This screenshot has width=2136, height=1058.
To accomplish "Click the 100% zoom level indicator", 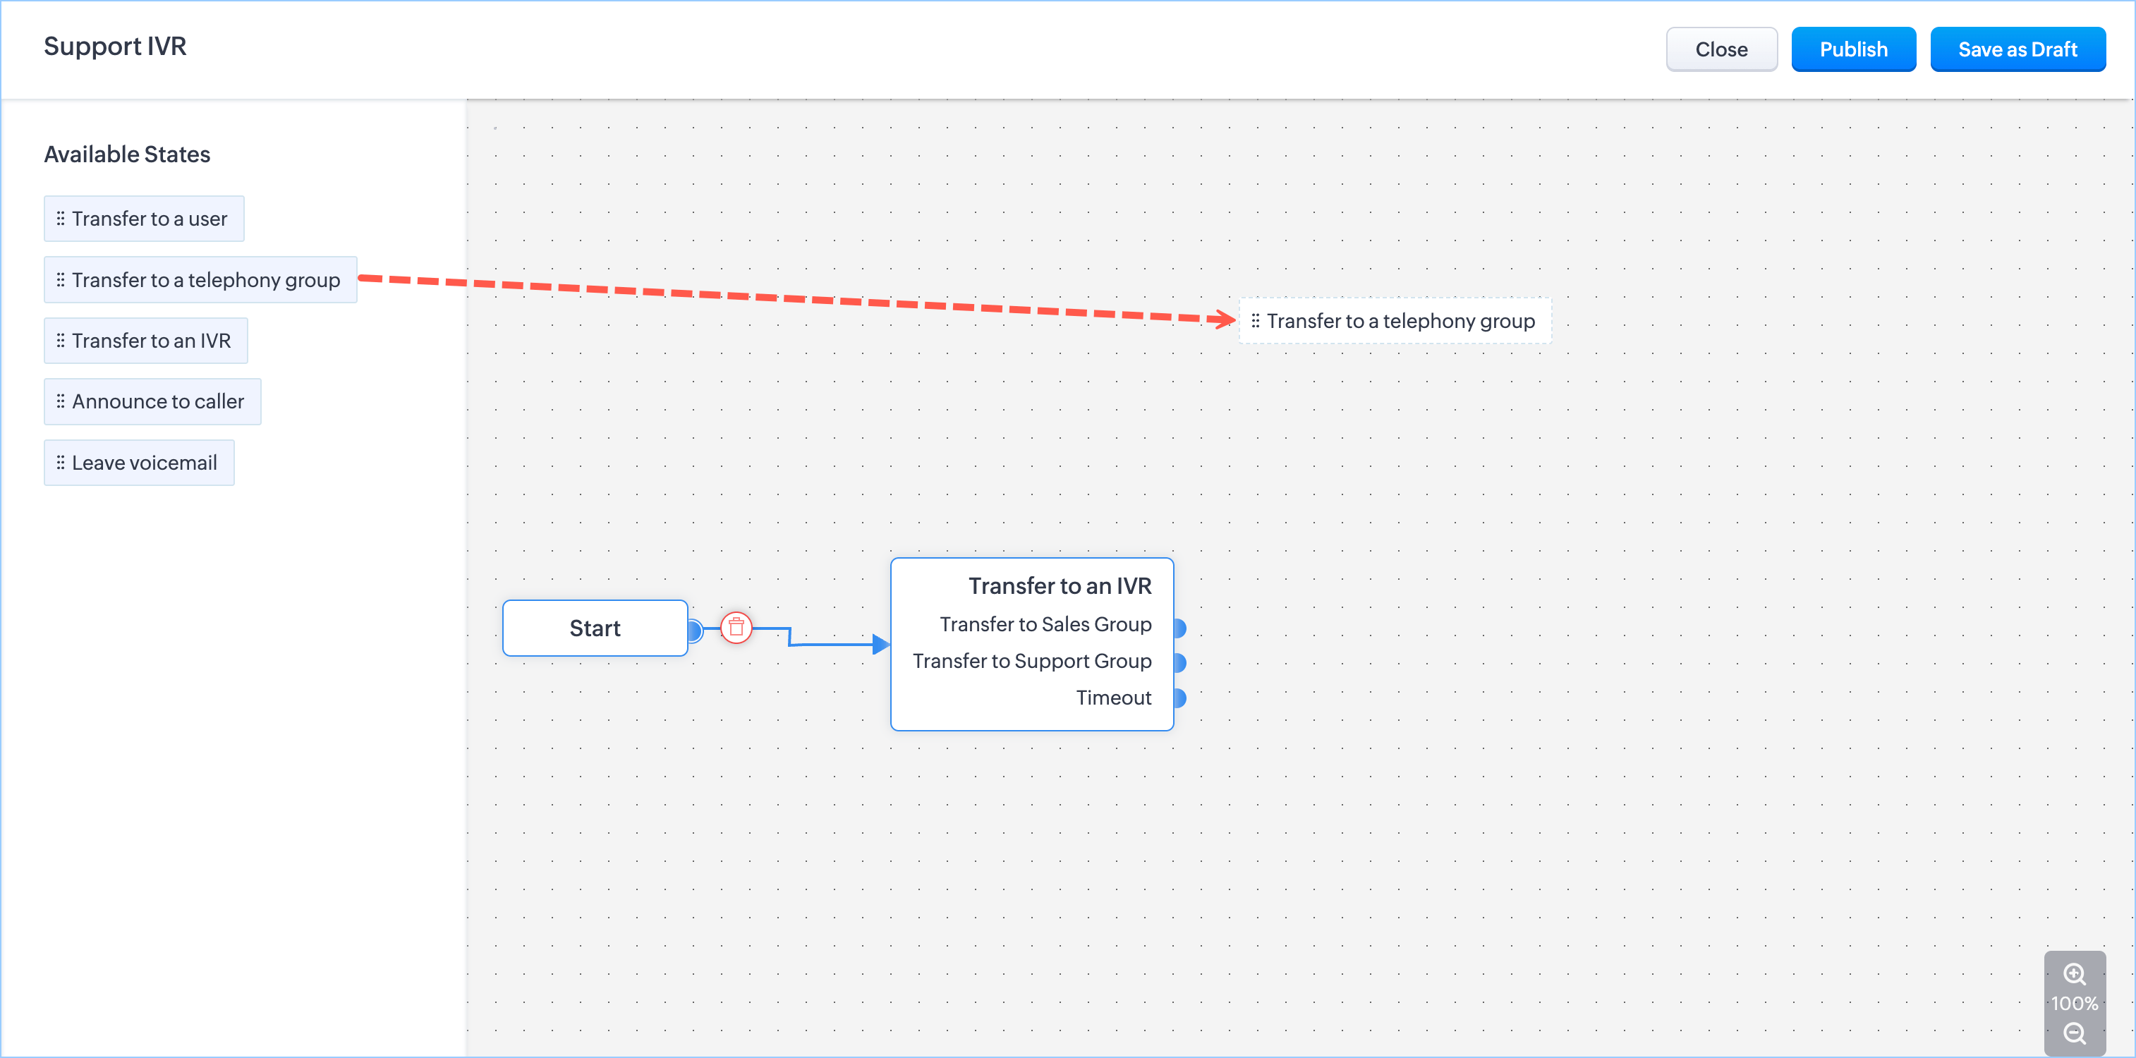I will 2074,1003.
